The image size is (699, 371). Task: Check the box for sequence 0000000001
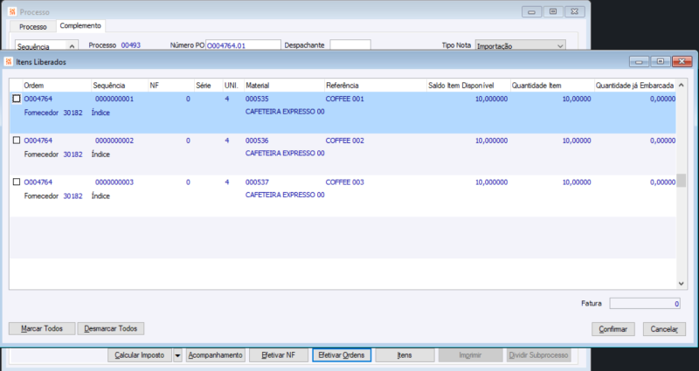(17, 99)
